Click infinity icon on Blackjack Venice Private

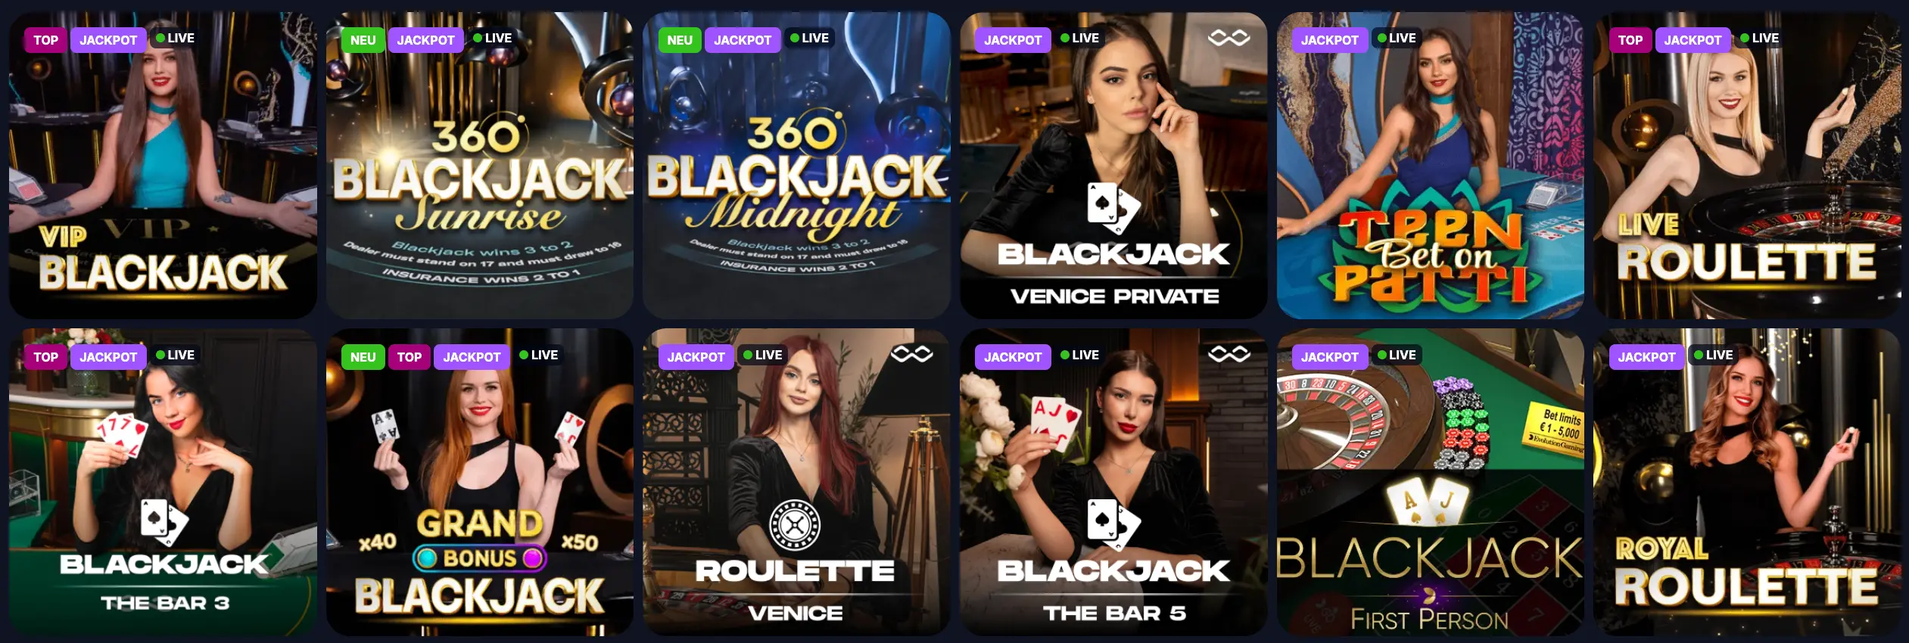pyautogui.click(x=1229, y=37)
